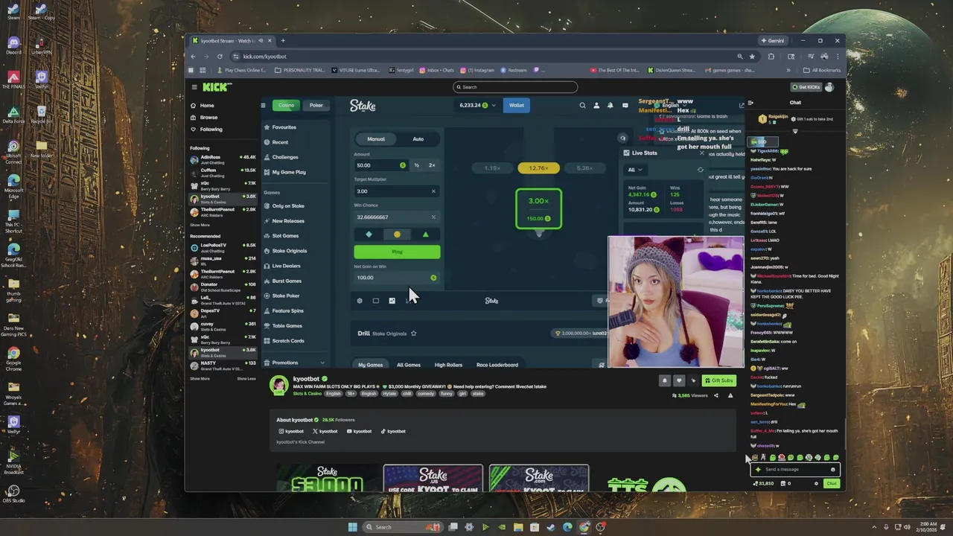
Task: Halve bet amount with ½ button
Action: coord(416,165)
